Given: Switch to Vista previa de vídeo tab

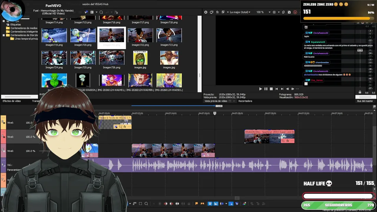Looking at the screenshot, I should pos(216,101).
